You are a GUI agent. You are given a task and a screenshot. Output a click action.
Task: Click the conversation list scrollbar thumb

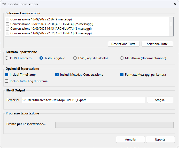[x=171, y=24]
